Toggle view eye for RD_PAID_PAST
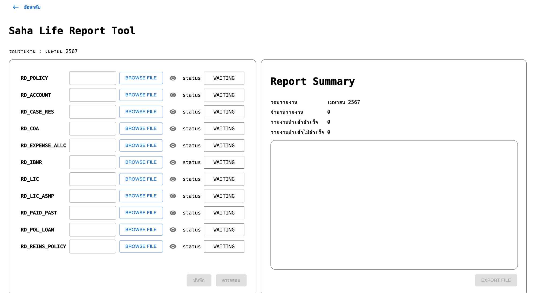The image size is (536, 293). pyautogui.click(x=173, y=213)
